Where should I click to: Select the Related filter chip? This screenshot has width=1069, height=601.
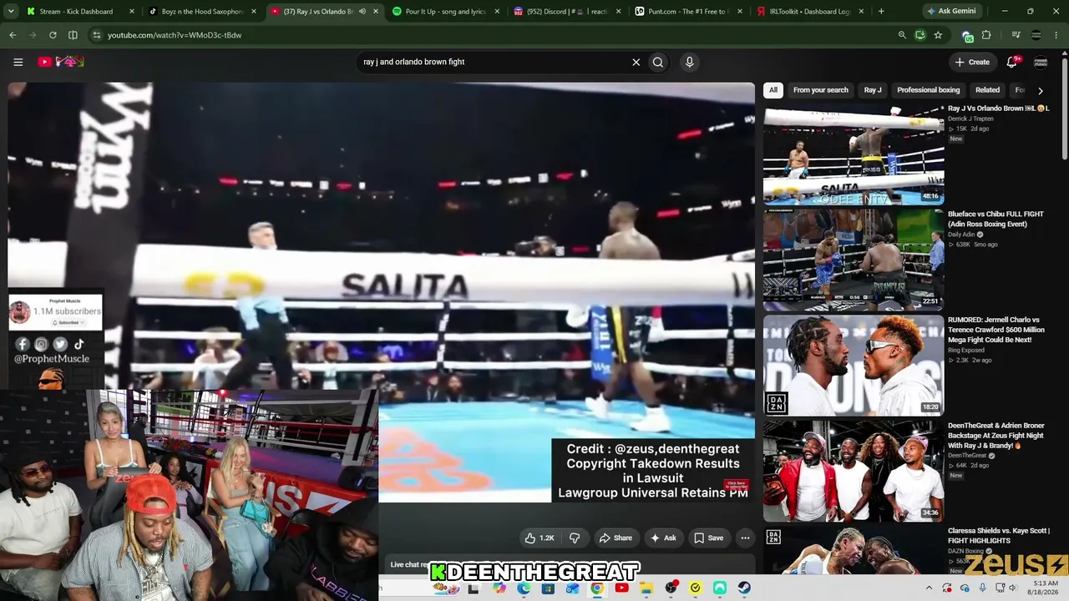coord(987,90)
